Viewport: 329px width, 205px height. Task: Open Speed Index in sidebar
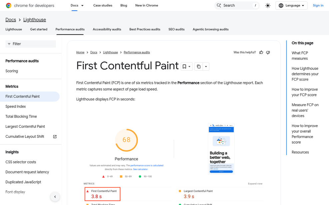pos(16,106)
